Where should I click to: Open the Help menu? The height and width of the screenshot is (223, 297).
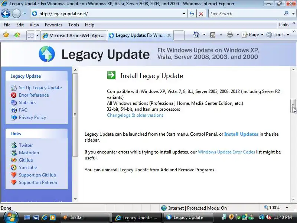(x=89, y=25)
